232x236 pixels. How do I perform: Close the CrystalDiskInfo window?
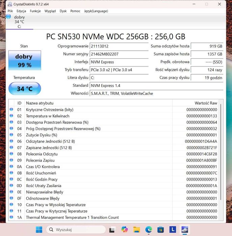(220, 4)
